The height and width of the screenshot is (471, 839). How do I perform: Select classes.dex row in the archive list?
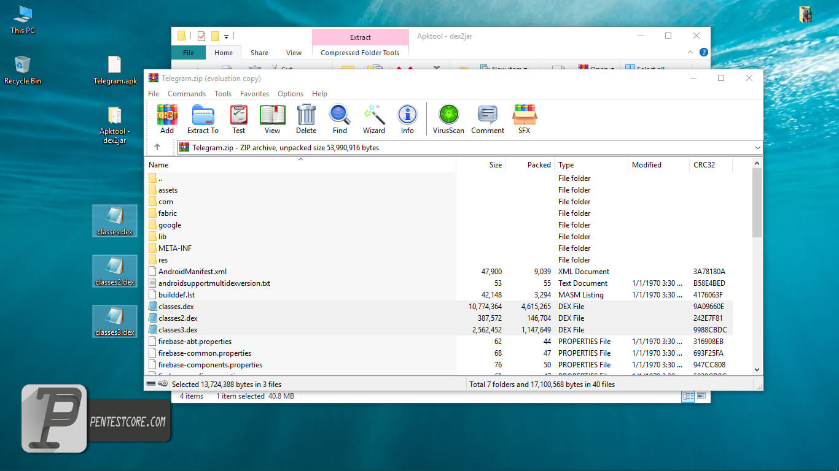tap(439, 307)
